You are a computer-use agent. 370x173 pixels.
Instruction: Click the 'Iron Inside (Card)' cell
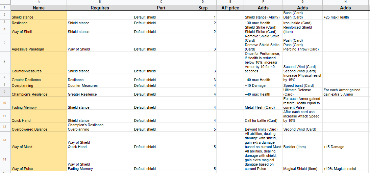tap(302, 23)
